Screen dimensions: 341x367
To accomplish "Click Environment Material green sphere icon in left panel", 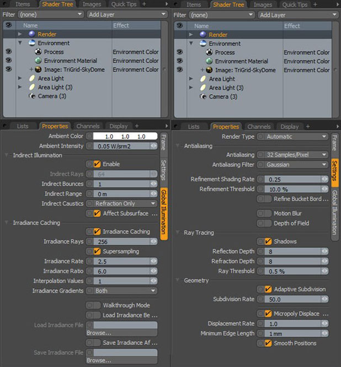I will click(x=38, y=61).
